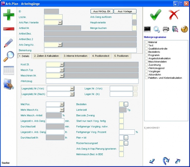Click the Werkzeug input field
This screenshot has height=167, width=190.
(92, 81)
